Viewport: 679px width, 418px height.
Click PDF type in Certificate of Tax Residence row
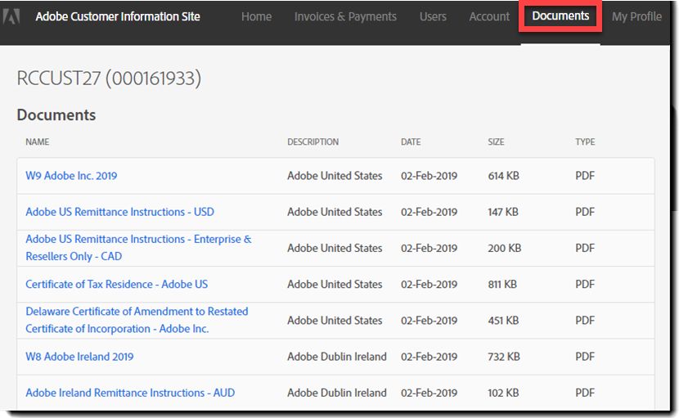click(x=585, y=284)
